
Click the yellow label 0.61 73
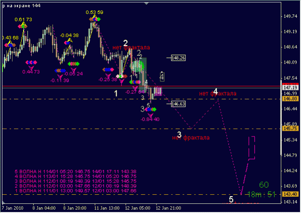pyautogui.click(x=23, y=20)
